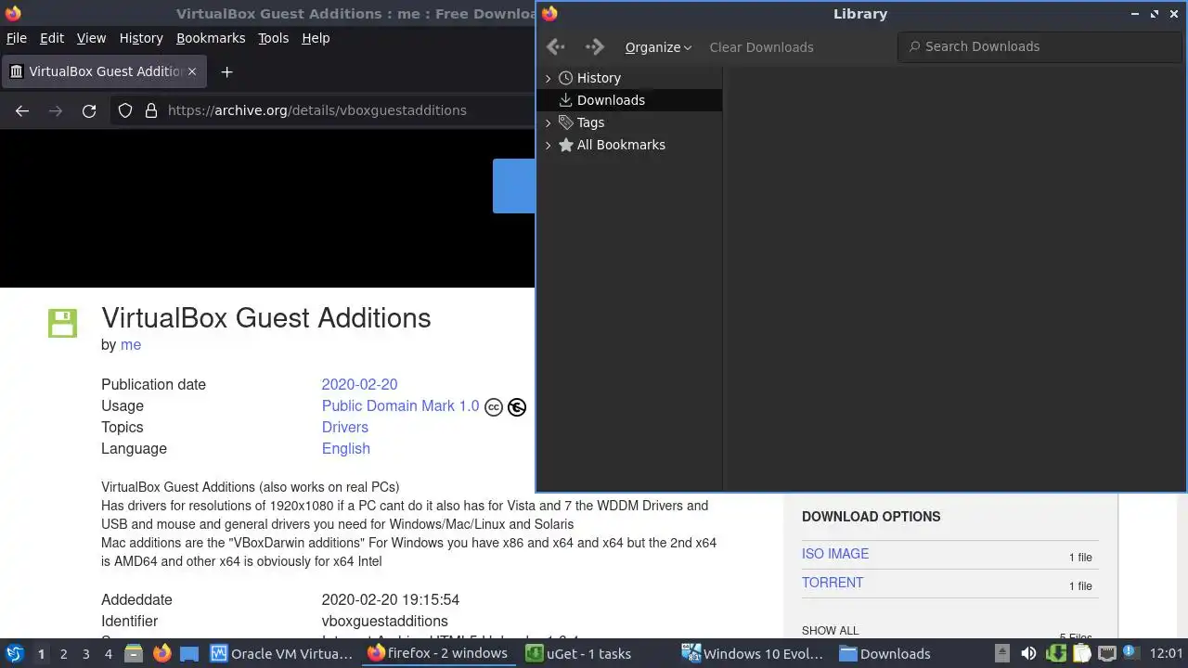Focus the Search Downloads field

(x=1039, y=46)
